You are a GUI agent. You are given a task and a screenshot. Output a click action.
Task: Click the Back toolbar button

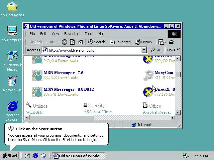pos(36,42)
